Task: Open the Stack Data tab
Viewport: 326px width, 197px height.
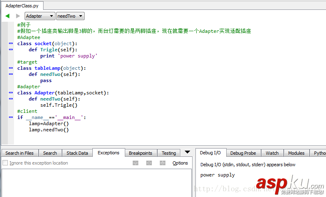Action: click(77, 153)
